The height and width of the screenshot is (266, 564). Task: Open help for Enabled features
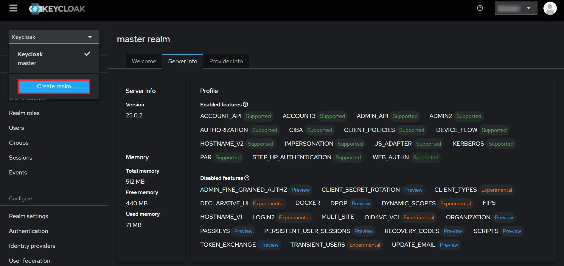(x=246, y=104)
